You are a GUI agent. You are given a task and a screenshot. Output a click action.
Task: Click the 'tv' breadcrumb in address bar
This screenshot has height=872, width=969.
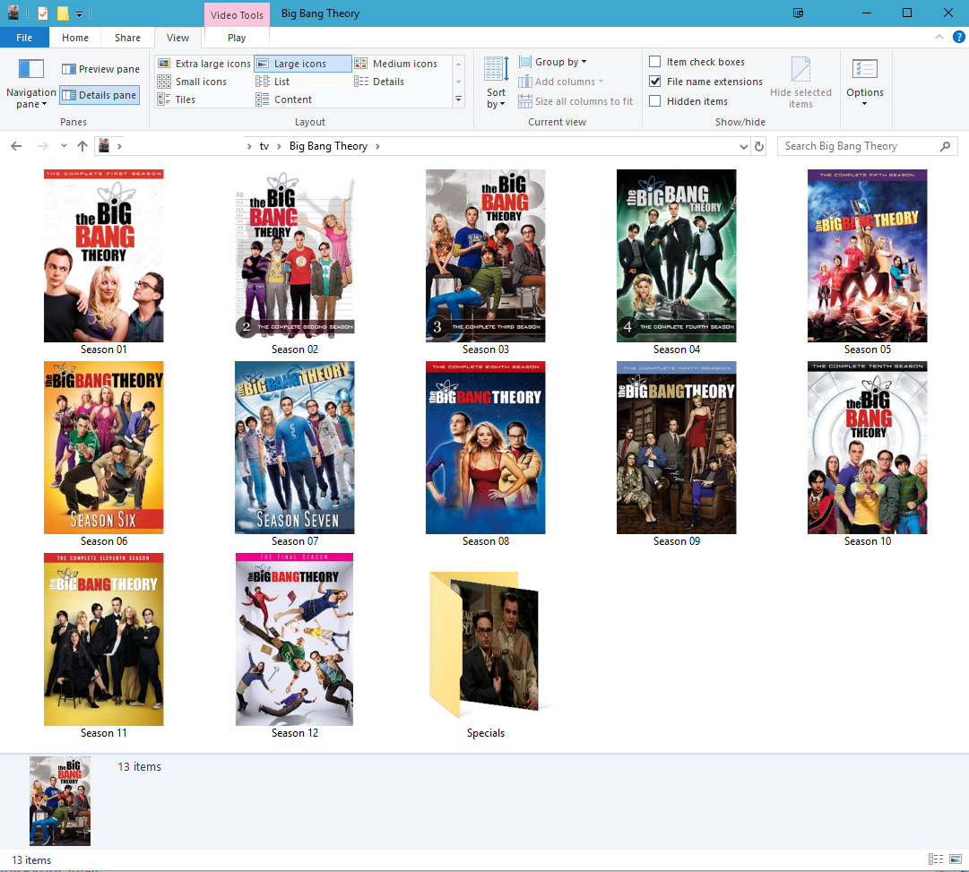pyautogui.click(x=264, y=146)
